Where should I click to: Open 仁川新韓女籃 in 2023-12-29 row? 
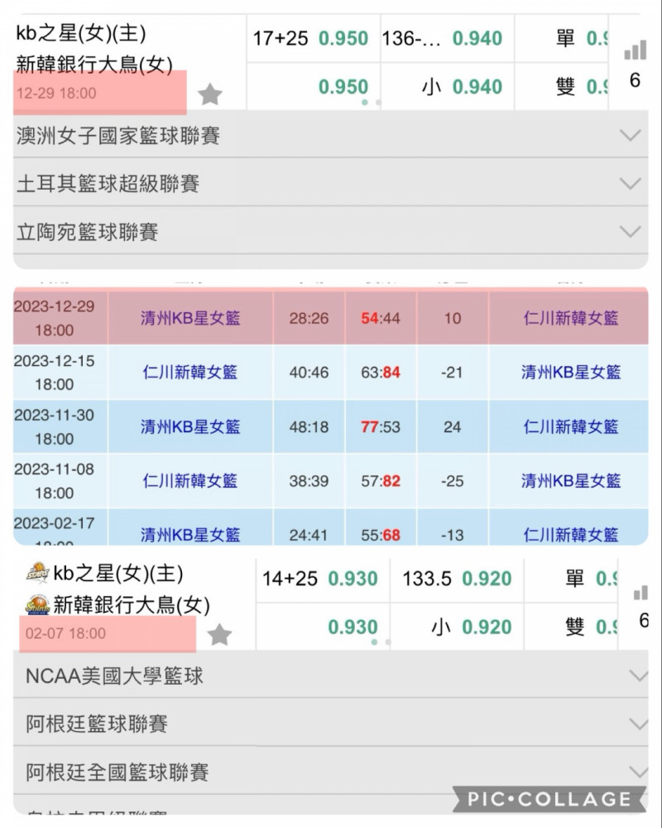coord(571,318)
